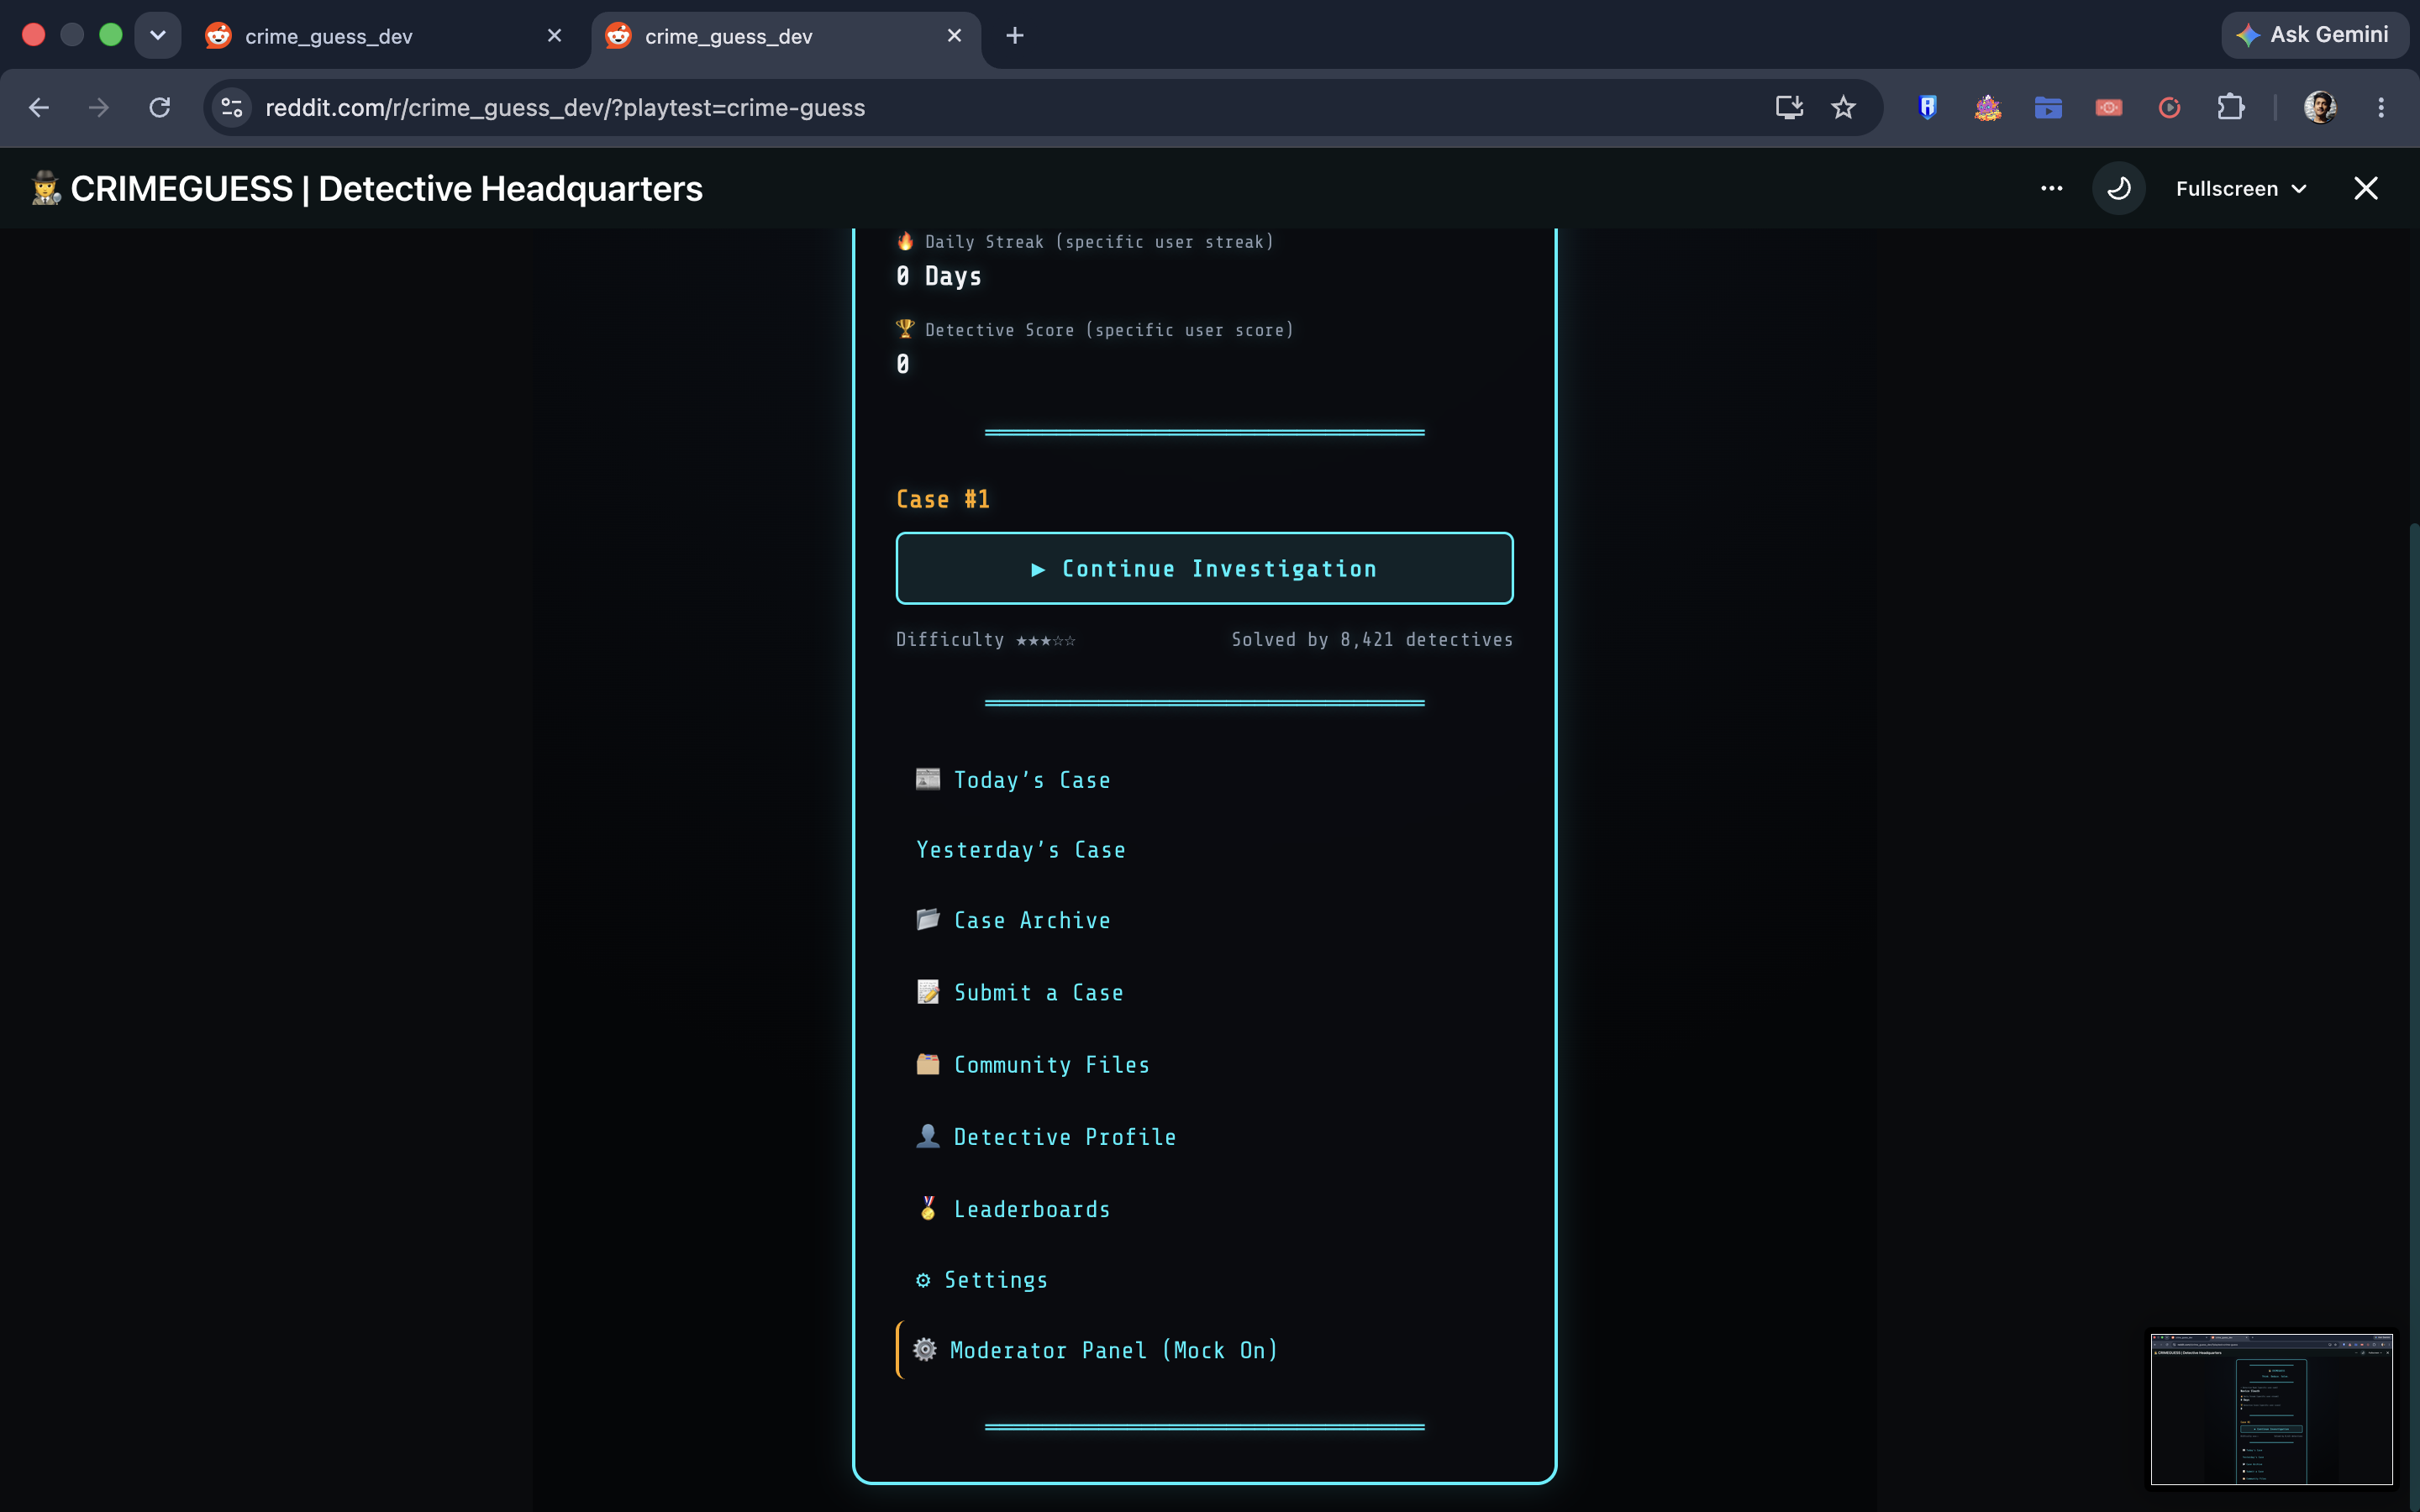
Task: Click the install app icon in address bar
Action: pos(1789,107)
